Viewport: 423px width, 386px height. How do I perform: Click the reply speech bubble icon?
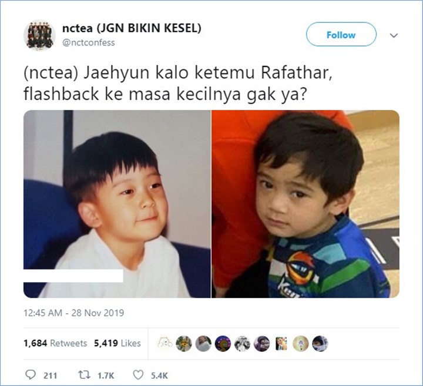coord(30,375)
